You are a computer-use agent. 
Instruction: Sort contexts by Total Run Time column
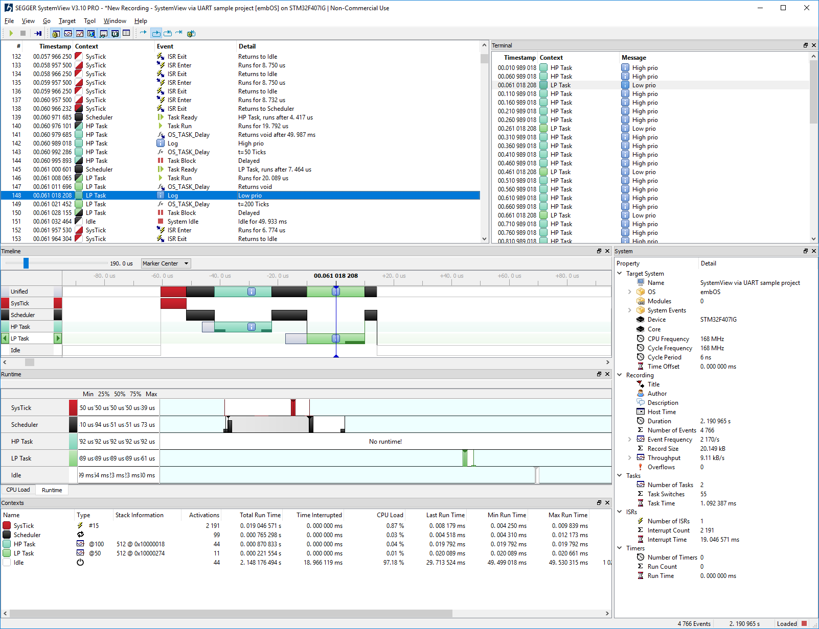point(260,515)
